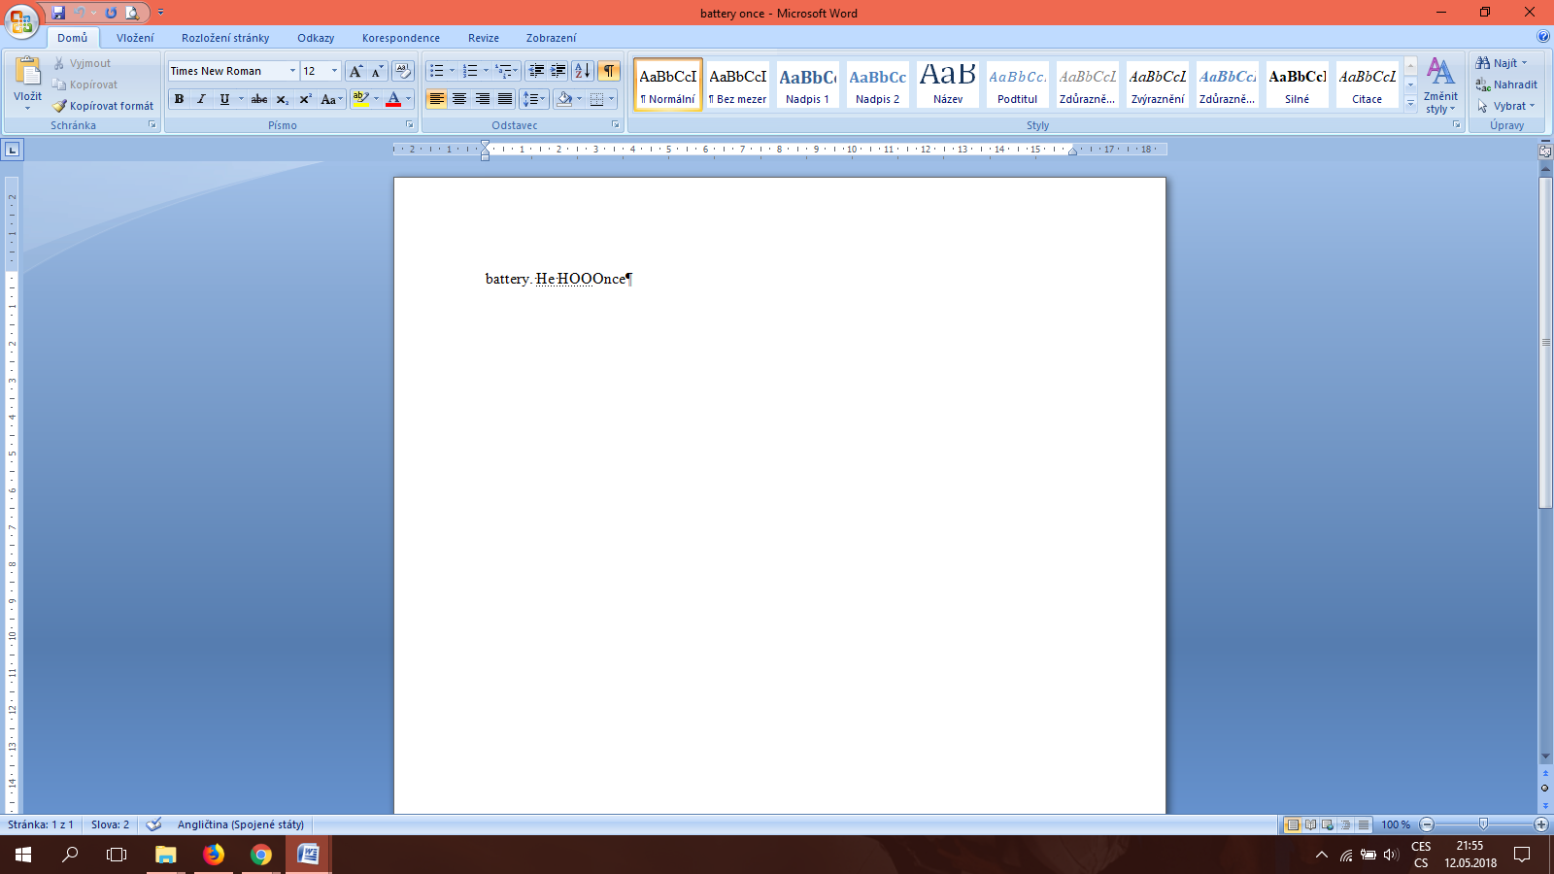This screenshot has height=874, width=1554.
Task: Open the Odkazy tab
Action: tap(316, 38)
